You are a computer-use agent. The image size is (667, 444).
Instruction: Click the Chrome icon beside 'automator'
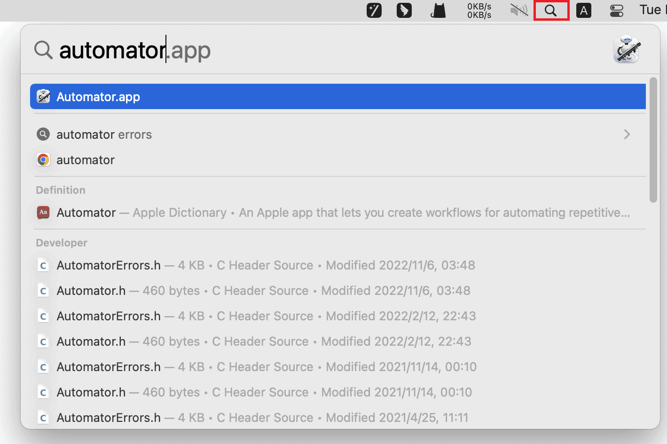[x=43, y=160]
